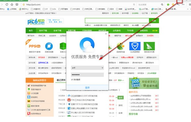Click the 千牛工作台 red icon

(69, 100)
